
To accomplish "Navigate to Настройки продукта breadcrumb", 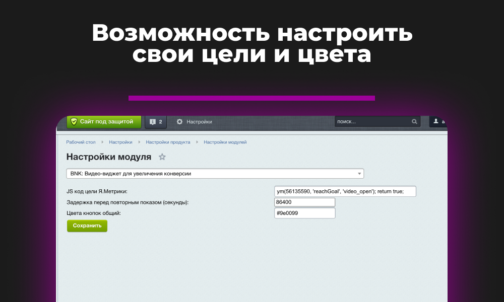I will point(168,142).
